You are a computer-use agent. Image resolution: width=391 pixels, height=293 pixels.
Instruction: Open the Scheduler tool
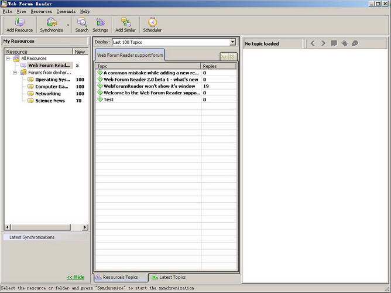[x=152, y=25]
